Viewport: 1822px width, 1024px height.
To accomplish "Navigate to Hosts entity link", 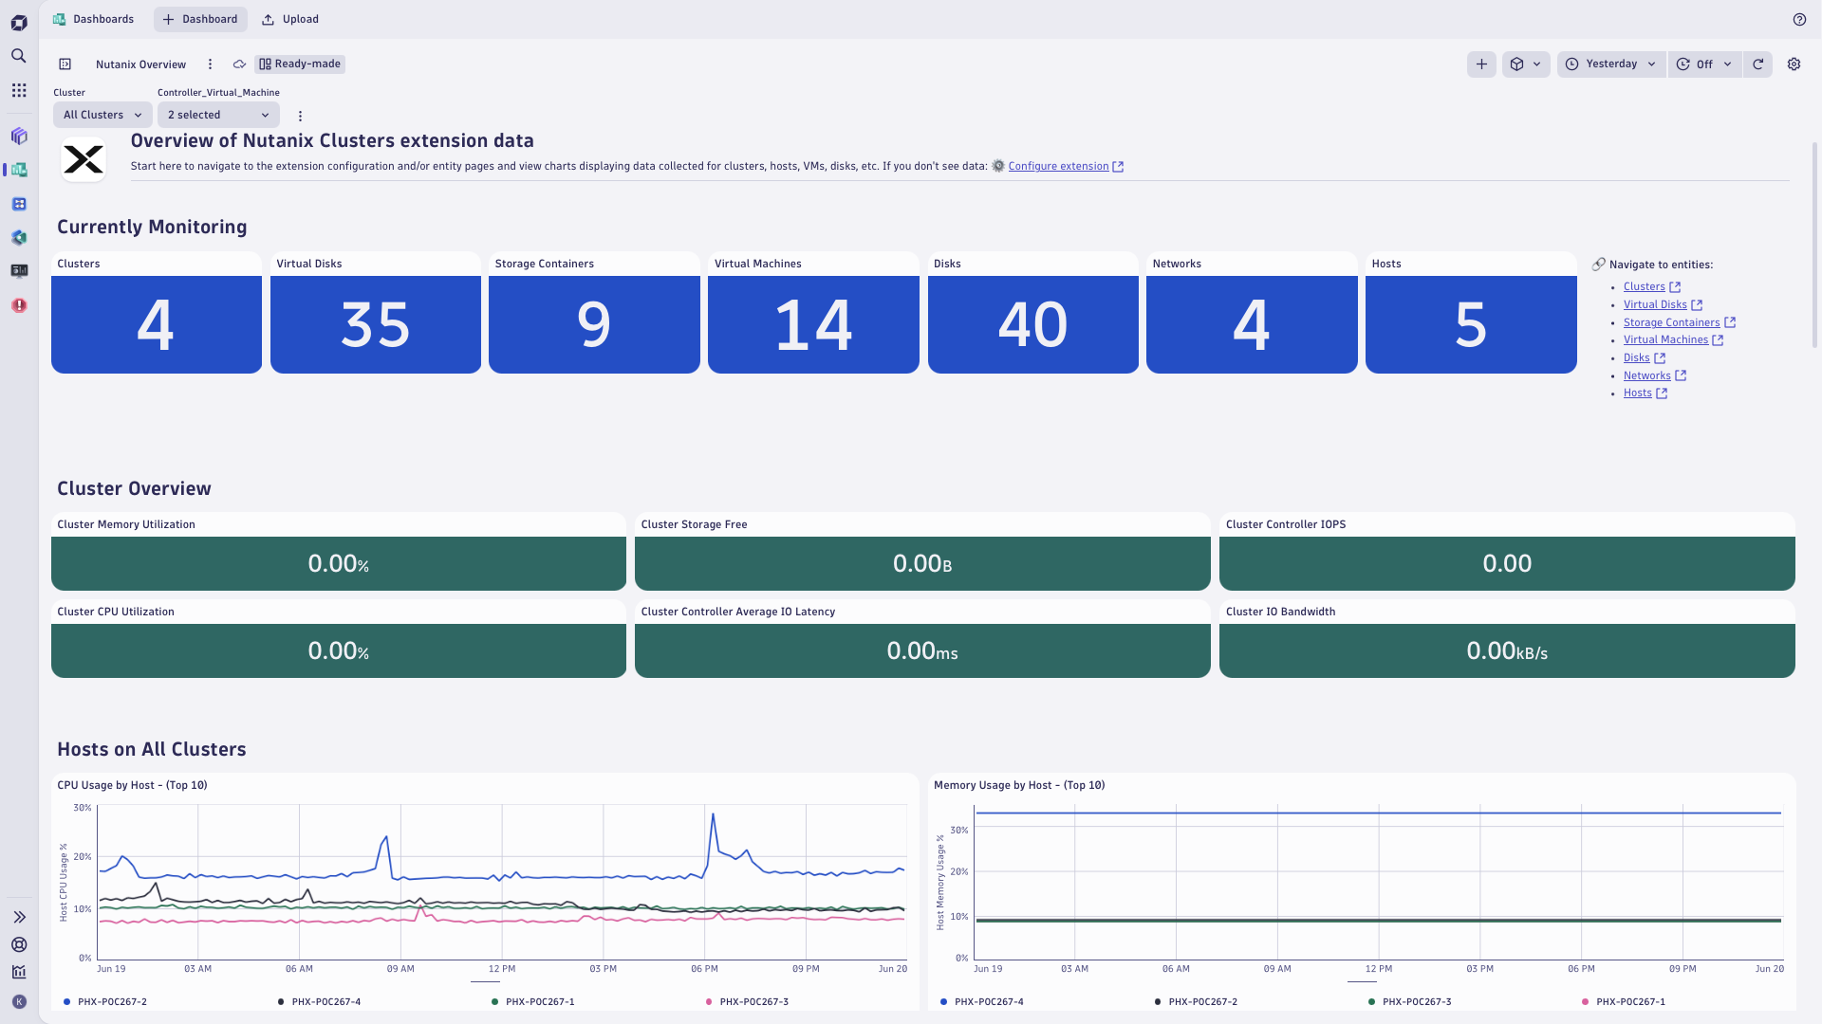I will pos(1637,393).
